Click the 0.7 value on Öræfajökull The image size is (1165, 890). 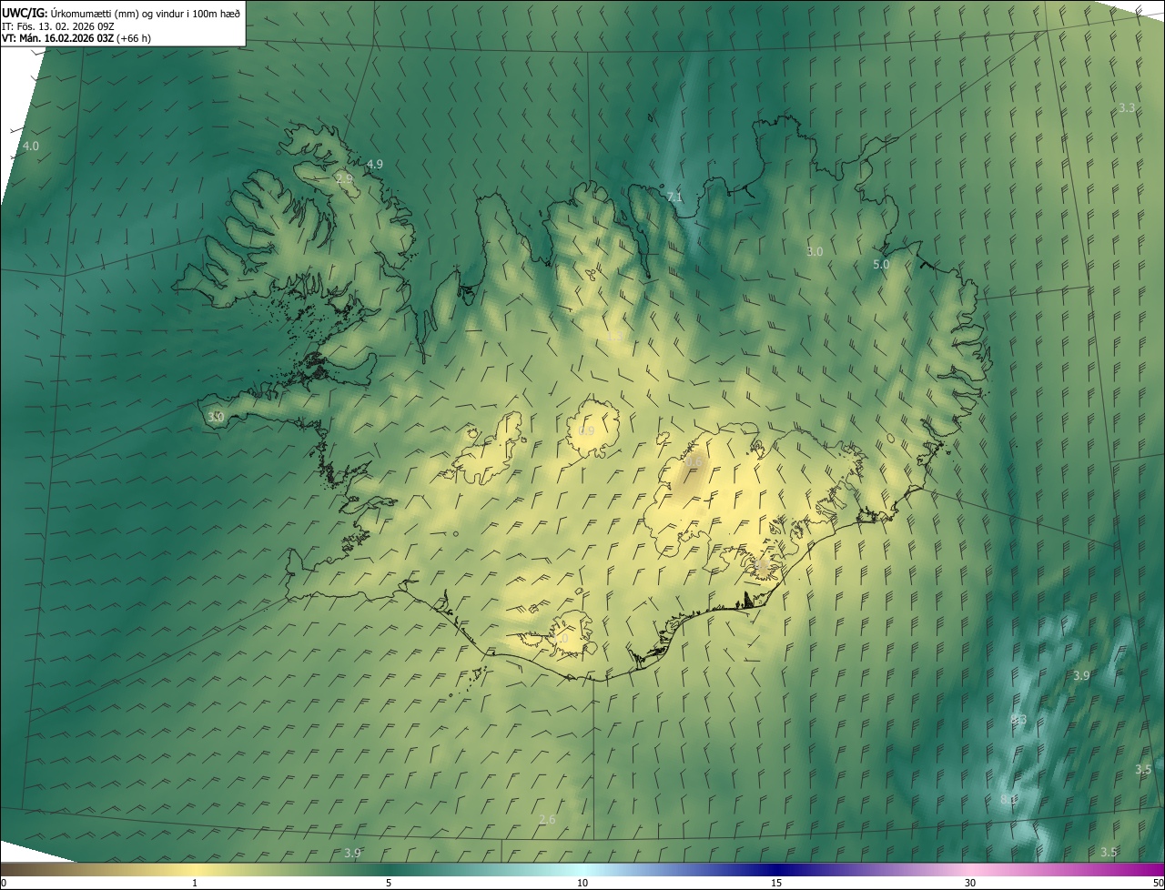coord(760,564)
